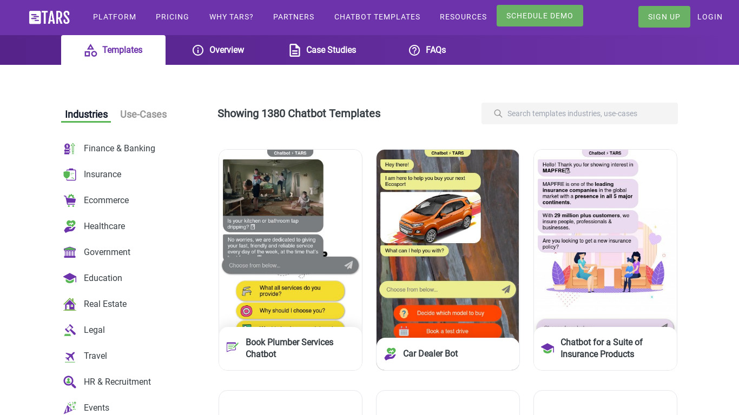Screen dimensions: 739x415
Task: Click icon beside Chatbot for Insurance Products
Action: [x=547, y=349]
